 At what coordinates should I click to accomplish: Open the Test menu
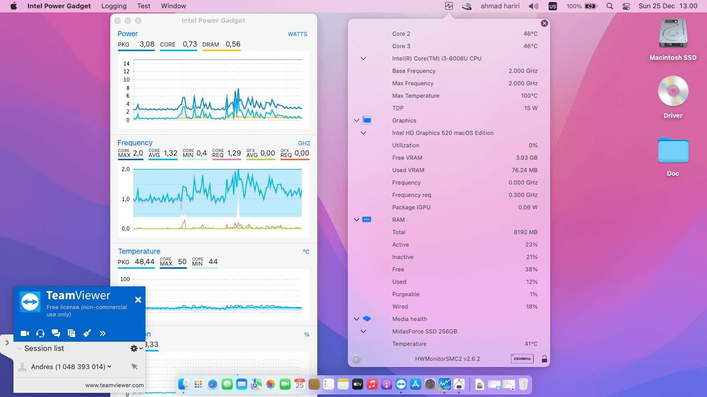[x=144, y=6]
